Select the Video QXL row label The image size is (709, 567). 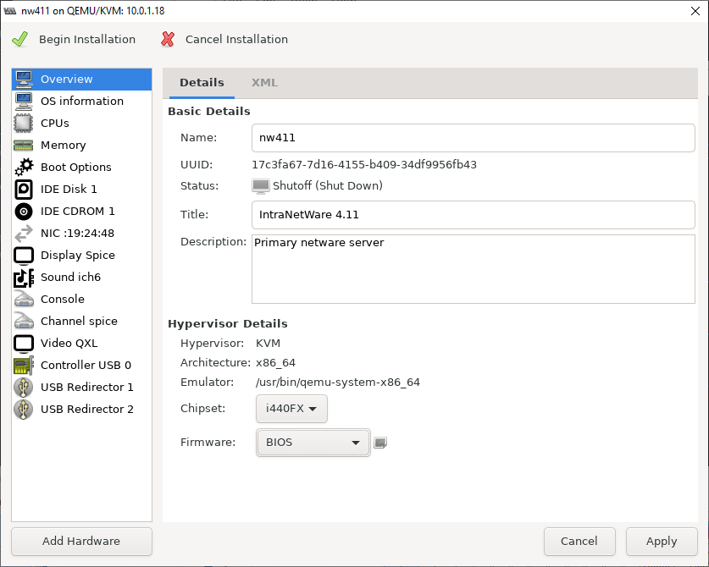69,344
